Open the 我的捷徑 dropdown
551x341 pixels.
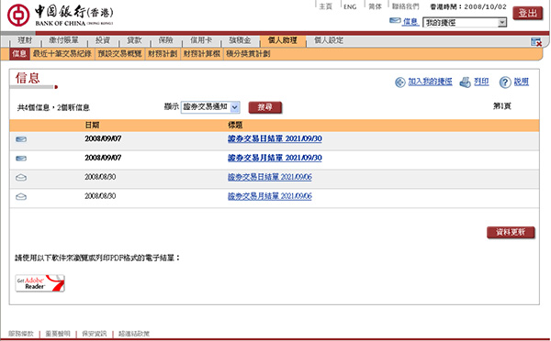[x=465, y=23]
